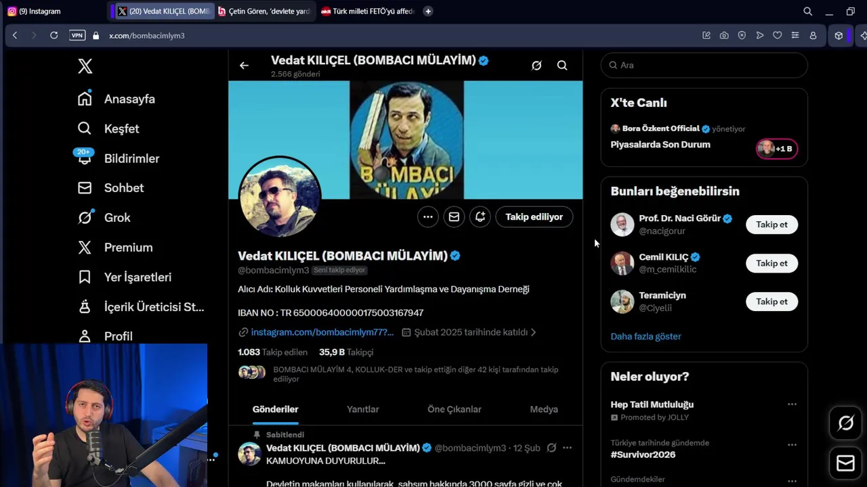Toggle post notifications bell icon
This screenshot has height=487, width=867.
480,217
